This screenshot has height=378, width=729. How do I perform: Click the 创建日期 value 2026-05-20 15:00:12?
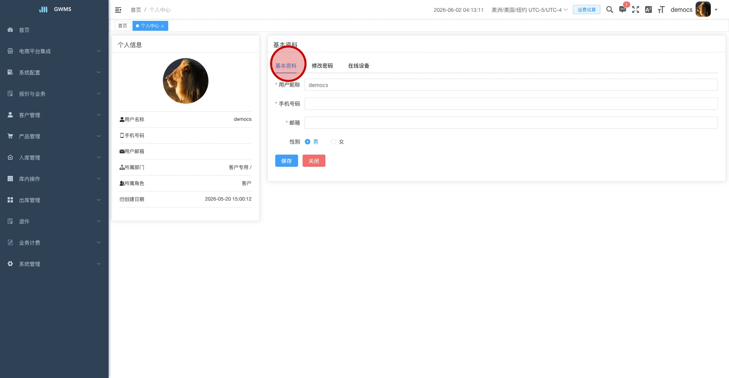click(228, 199)
